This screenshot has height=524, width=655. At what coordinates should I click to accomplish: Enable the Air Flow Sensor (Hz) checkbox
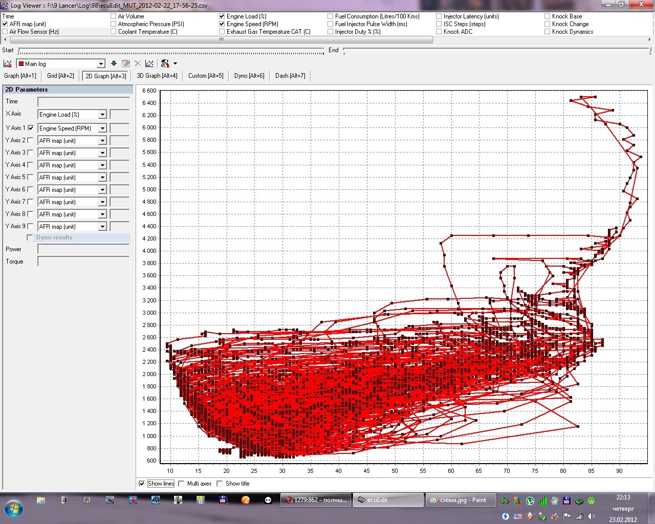5,32
